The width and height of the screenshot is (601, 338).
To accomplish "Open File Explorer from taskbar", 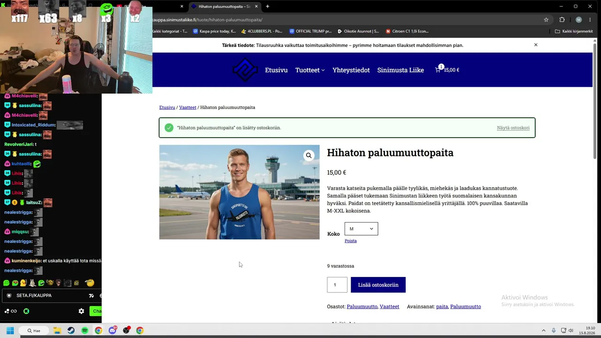I will (x=57, y=330).
